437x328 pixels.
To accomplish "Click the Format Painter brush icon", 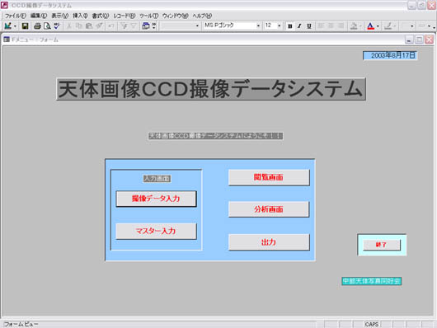I will (99, 26).
